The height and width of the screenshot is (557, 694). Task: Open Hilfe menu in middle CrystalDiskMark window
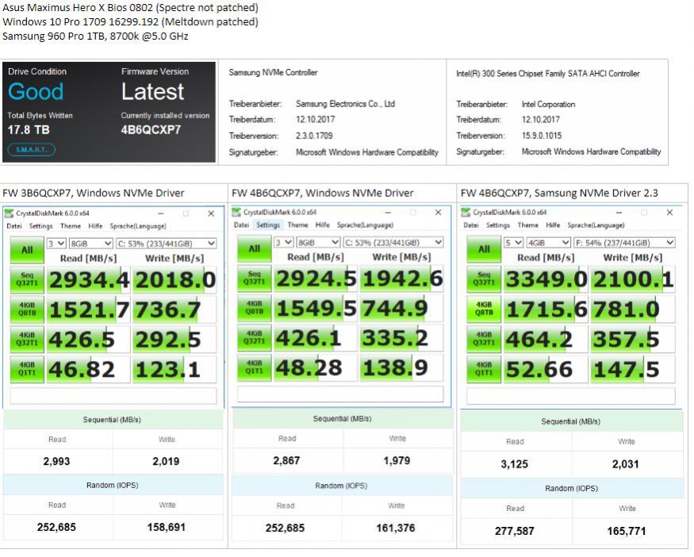pyautogui.click(x=323, y=225)
